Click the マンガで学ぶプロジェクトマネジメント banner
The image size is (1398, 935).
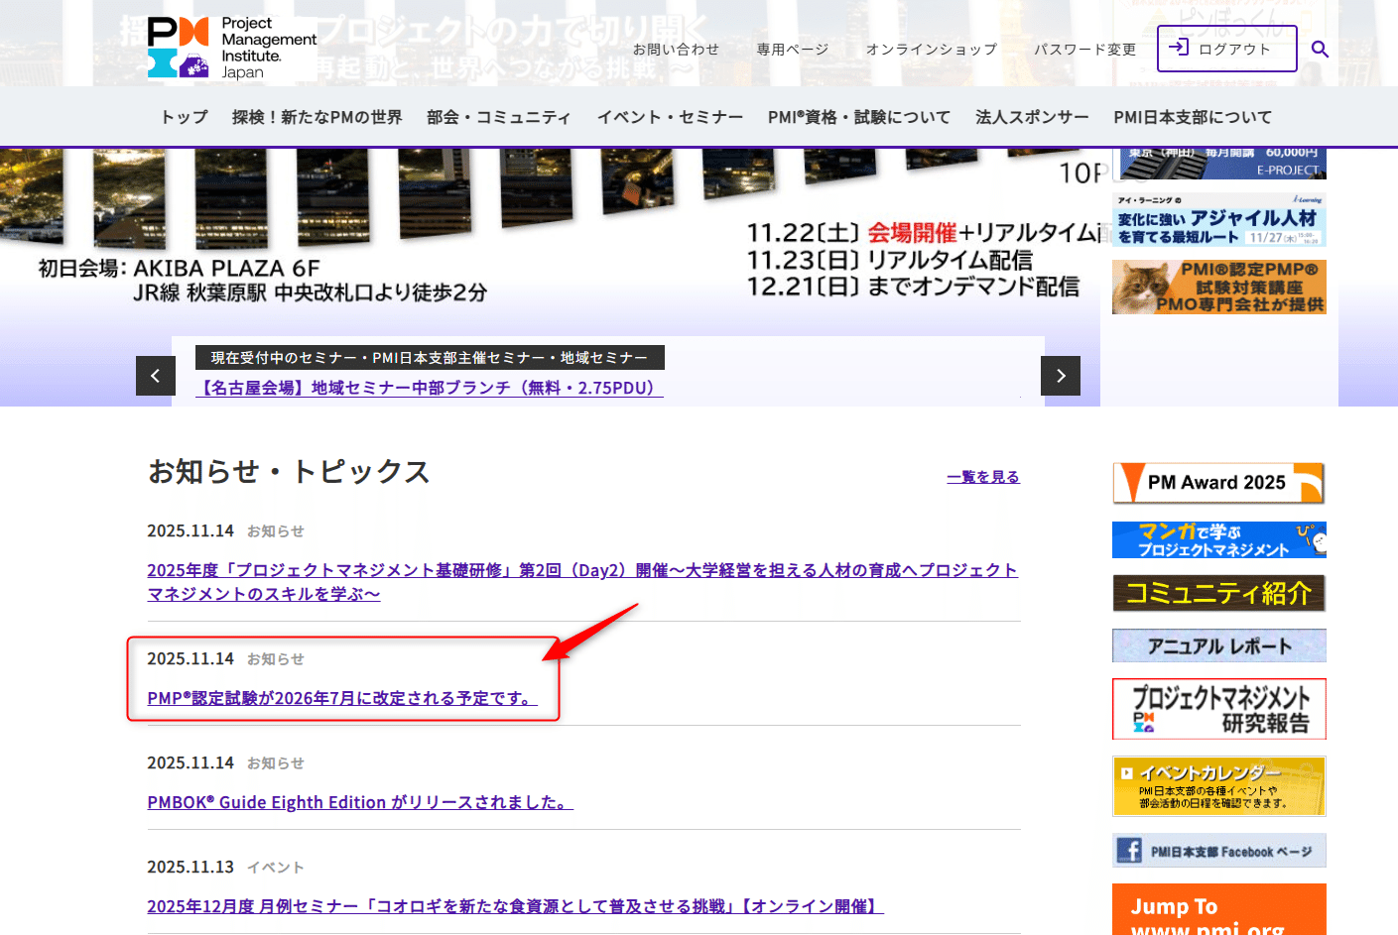point(1218,539)
